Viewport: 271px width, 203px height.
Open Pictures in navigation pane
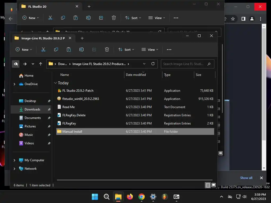(x=30, y=126)
